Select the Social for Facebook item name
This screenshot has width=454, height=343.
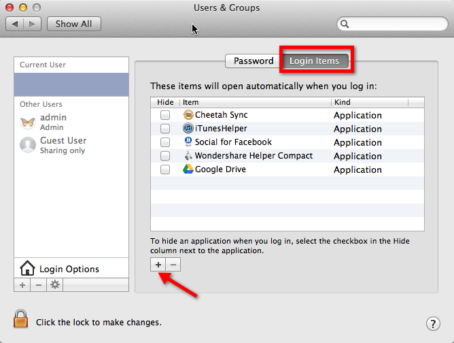pos(233,142)
